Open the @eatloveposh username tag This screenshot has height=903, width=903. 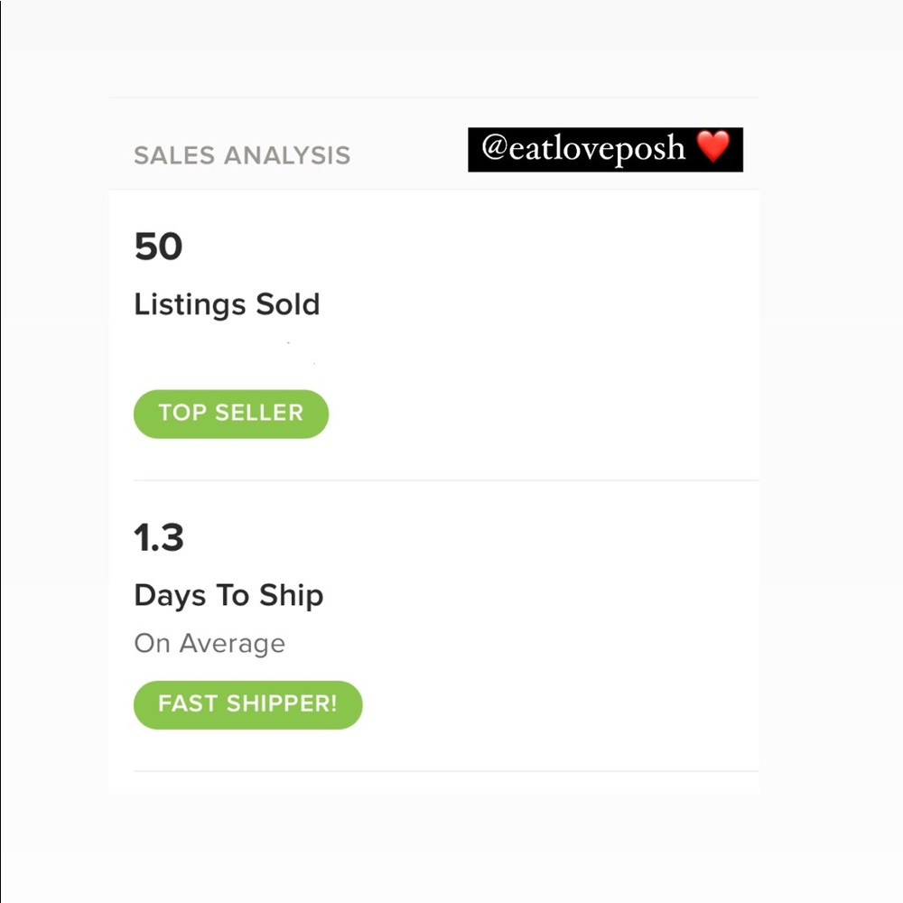click(x=583, y=149)
